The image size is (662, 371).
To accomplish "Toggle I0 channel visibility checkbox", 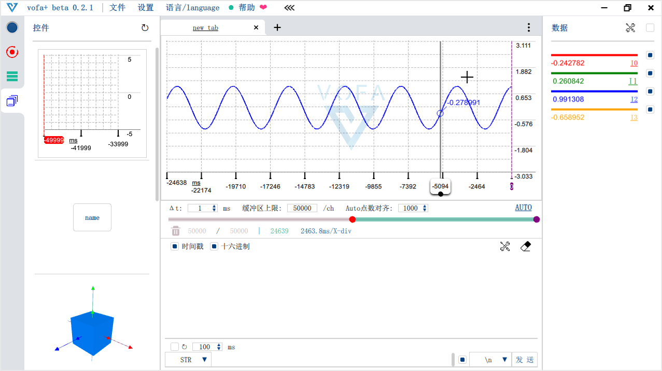I will pyautogui.click(x=650, y=55).
